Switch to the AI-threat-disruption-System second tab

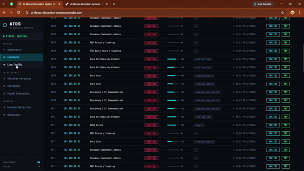coord(86,4)
